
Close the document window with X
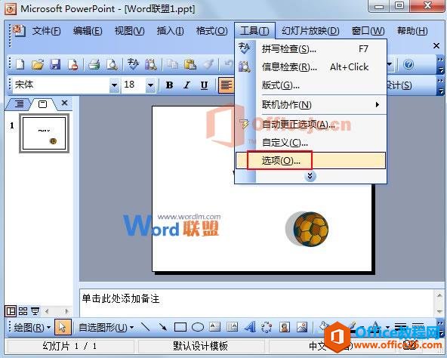(436, 45)
